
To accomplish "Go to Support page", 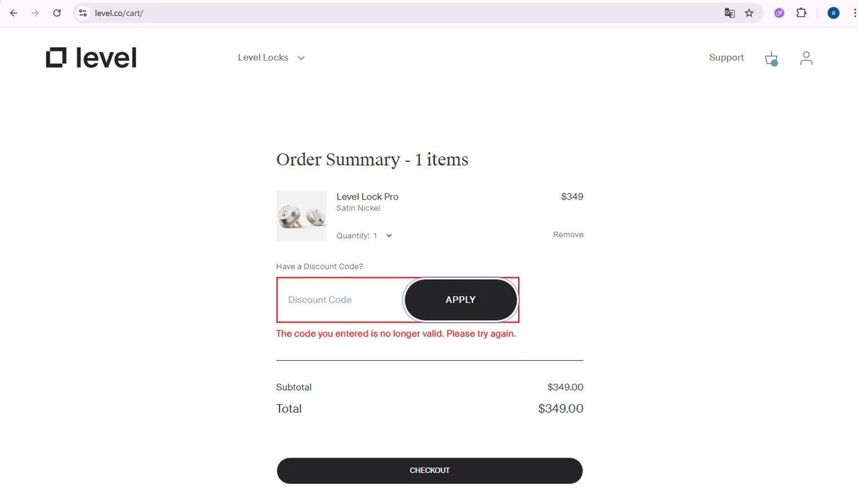I will [x=726, y=58].
